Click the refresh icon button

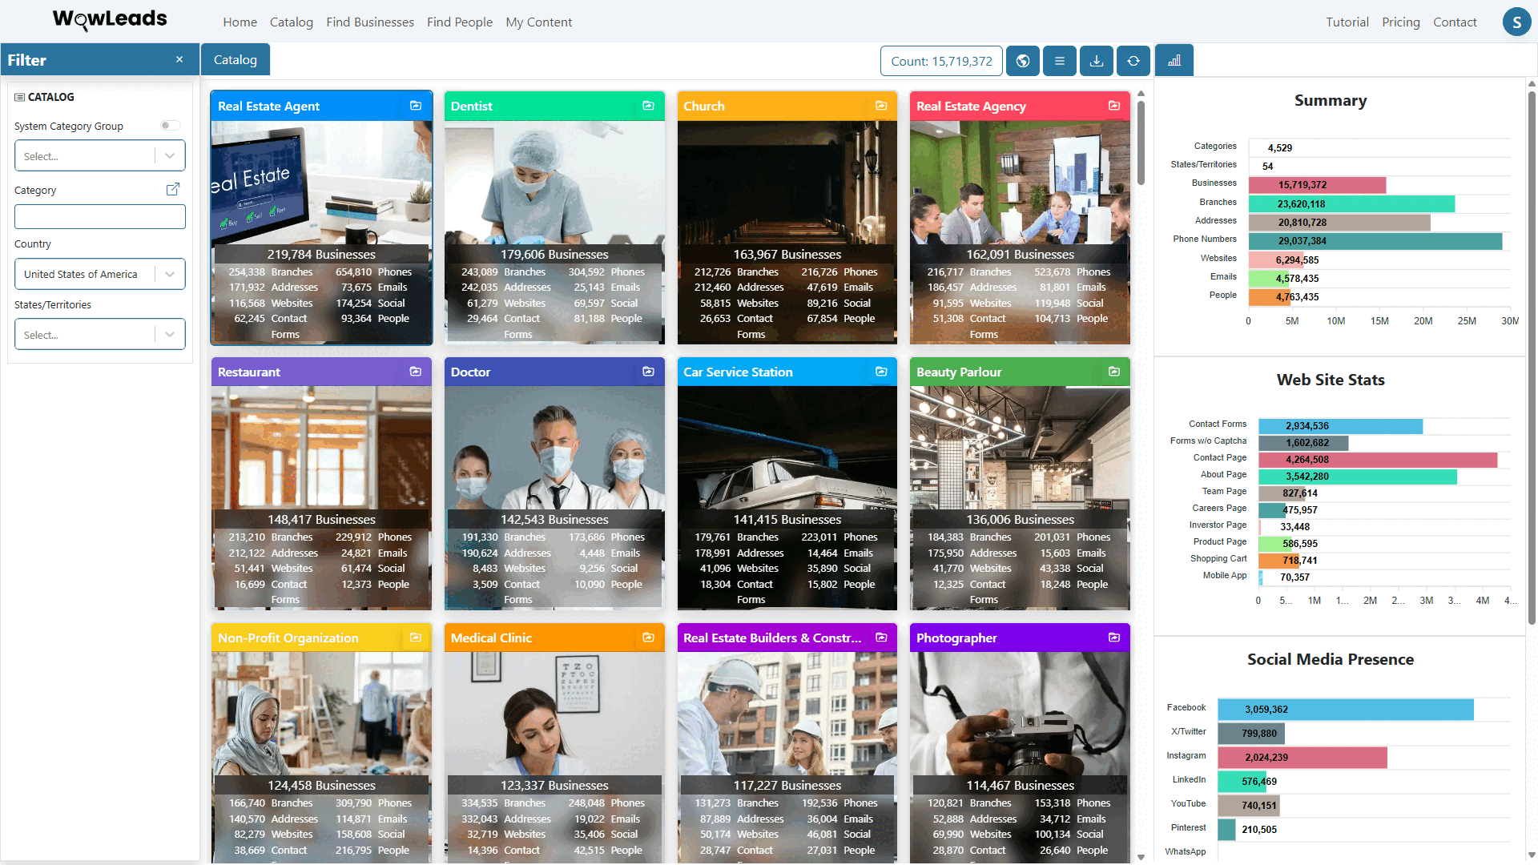coord(1133,61)
